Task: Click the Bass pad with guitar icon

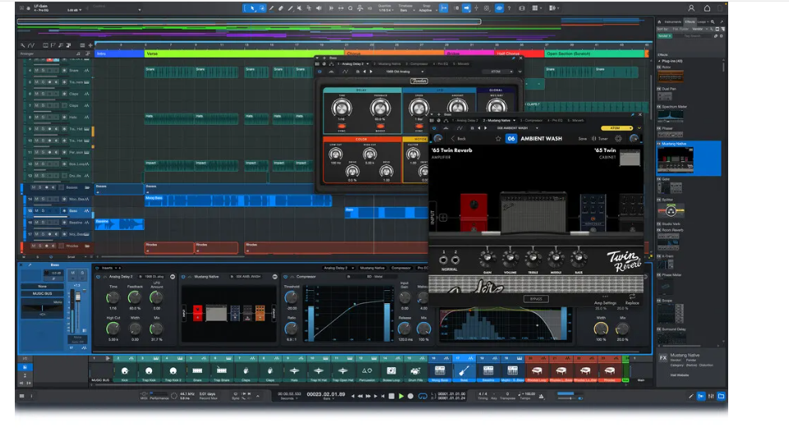Action: pyautogui.click(x=464, y=371)
